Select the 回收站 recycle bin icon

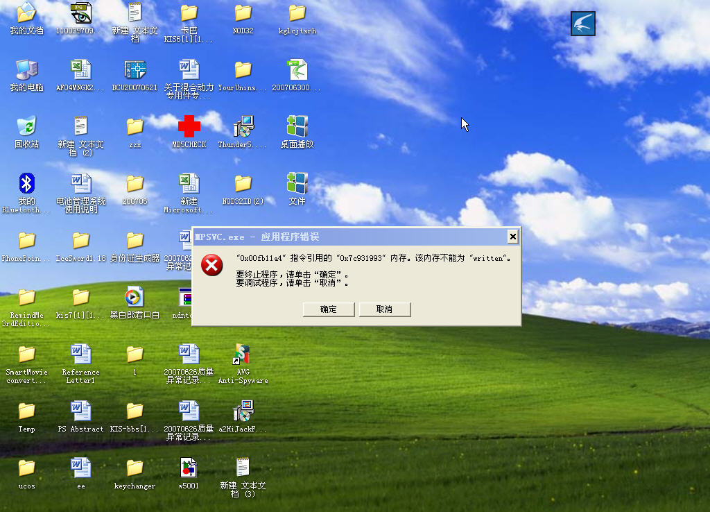[x=26, y=133]
